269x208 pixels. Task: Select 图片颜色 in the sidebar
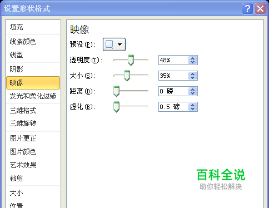tap(33, 152)
